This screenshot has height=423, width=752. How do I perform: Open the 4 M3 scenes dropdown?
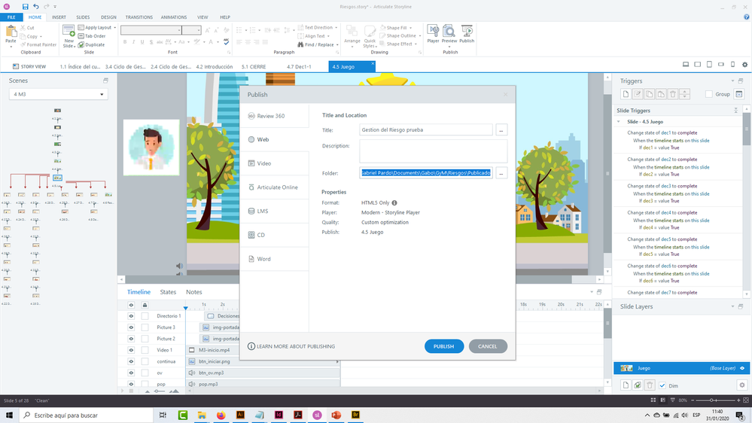(x=59, y=94)
